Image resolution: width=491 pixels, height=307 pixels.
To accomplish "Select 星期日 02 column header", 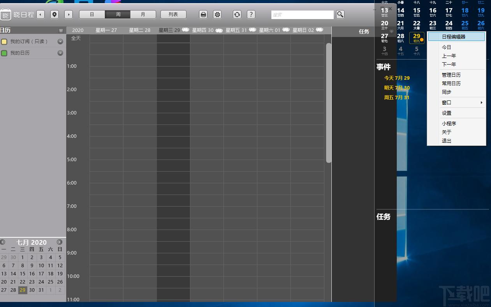I will click(x=307, y=30).
